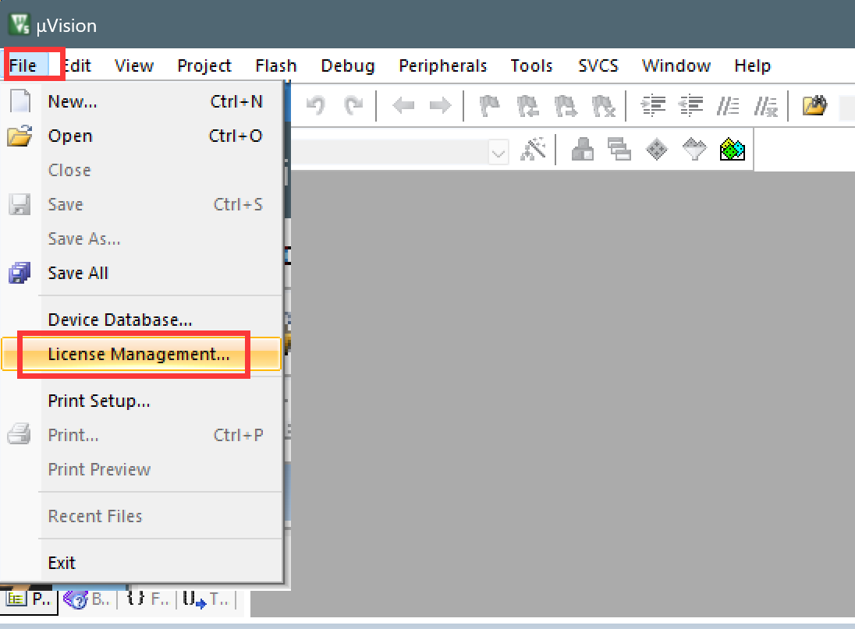Click the µVision title bar icon
The height and width of the screenshot is (629, 855).
(x=20, y=24)
